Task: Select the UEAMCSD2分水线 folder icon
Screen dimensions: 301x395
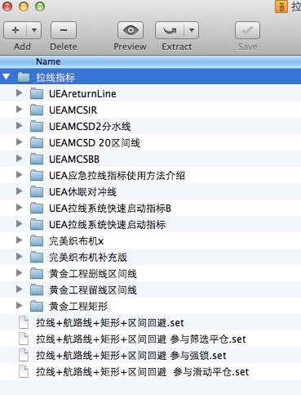Action: (37, 126)
